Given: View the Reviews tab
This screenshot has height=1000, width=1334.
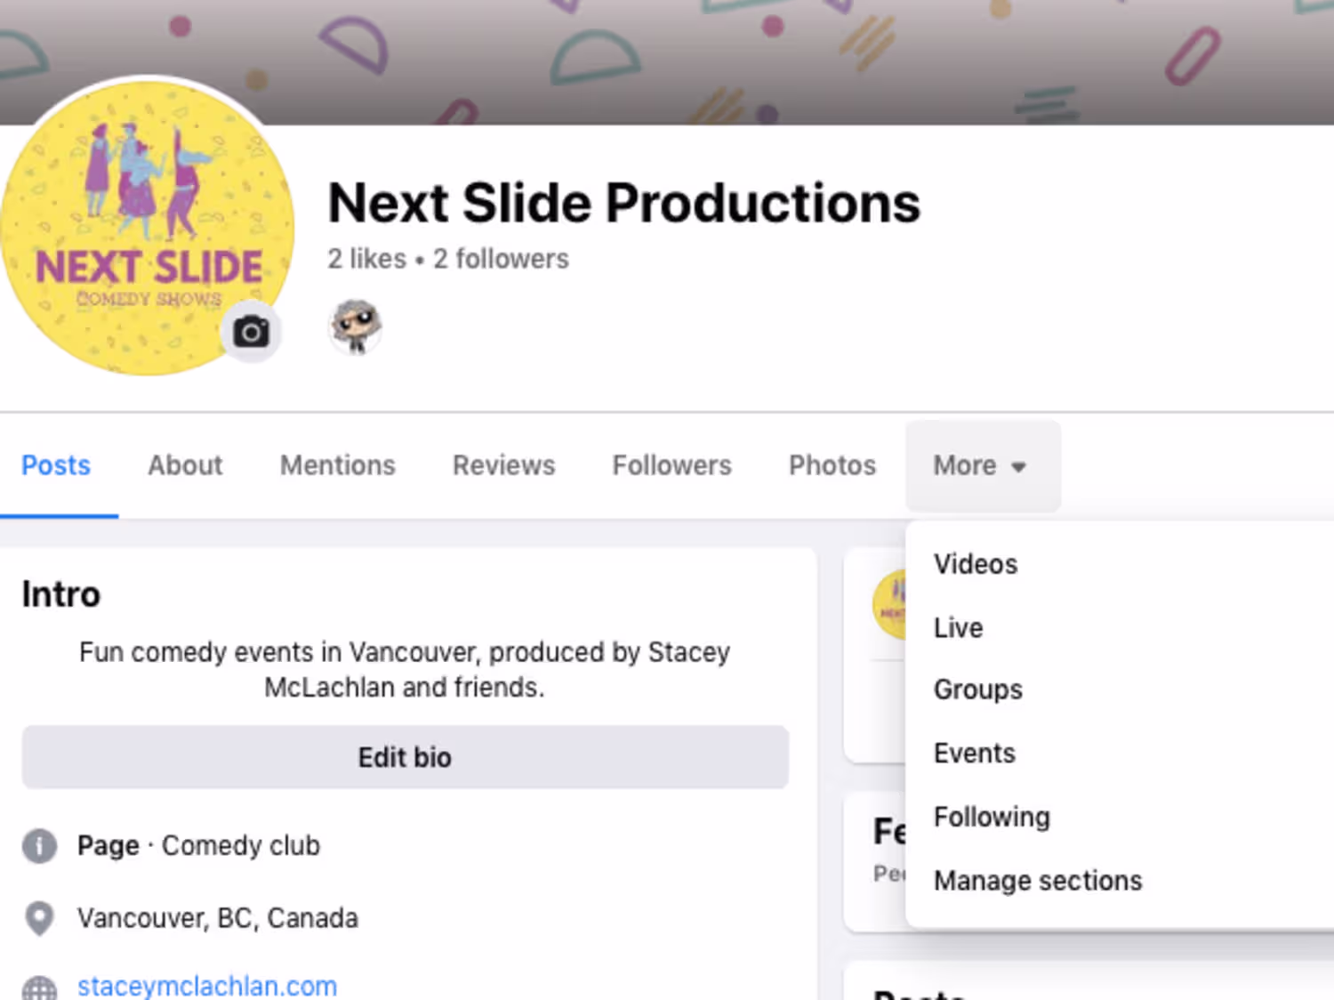Looking at the screenshot, I should pyautogui.click(x=503, y=465).
